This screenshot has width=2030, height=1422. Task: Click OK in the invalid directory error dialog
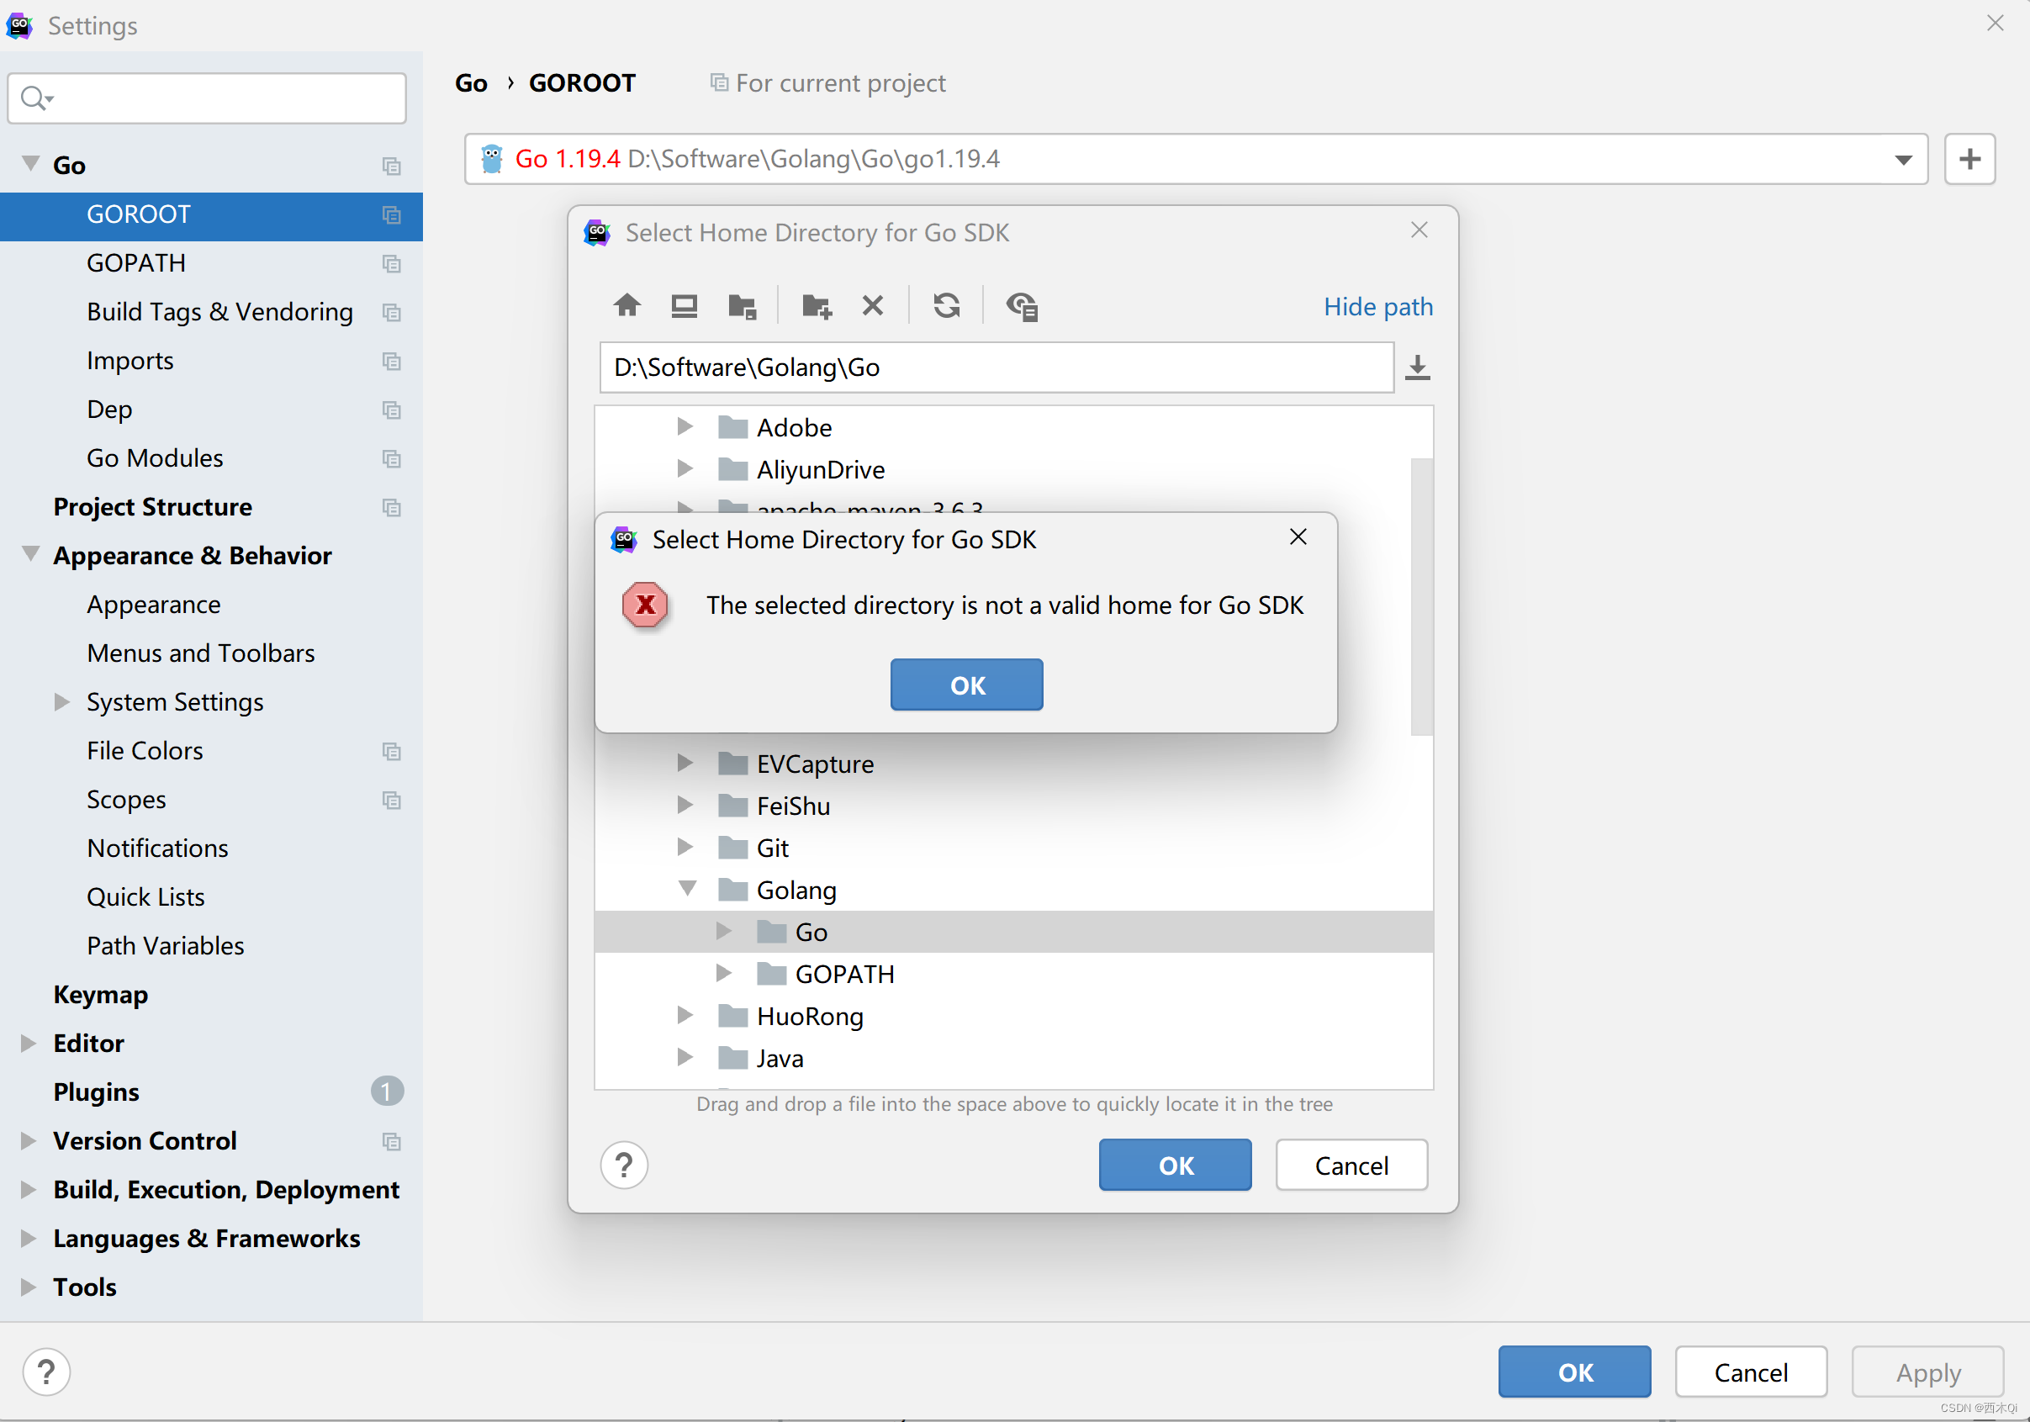[965, 685]
